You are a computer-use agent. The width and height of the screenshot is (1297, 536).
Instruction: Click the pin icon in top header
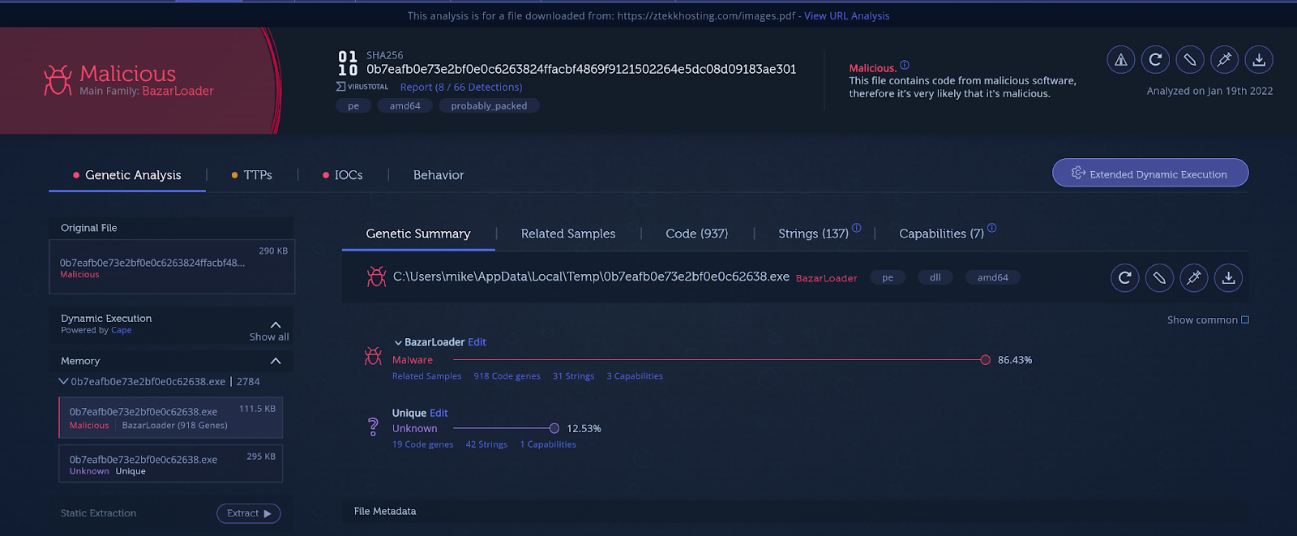[1224, 59]
